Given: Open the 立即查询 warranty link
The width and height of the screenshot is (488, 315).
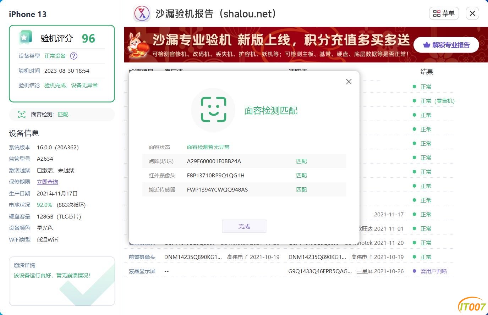Looking at the screenshot, I should pos(47,182).
